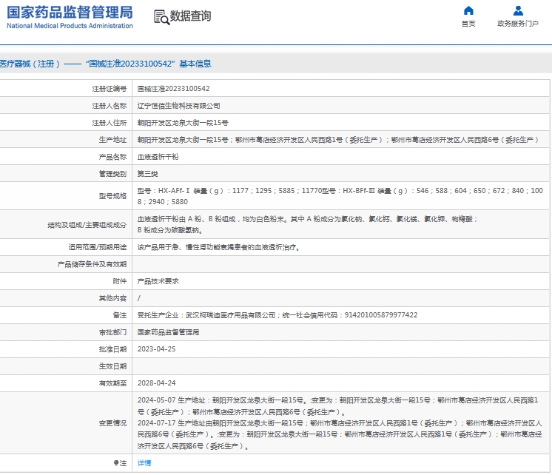Screen dimensions: 552x475
Task: Click the 生产地址 row label
Action: point(112,140)
